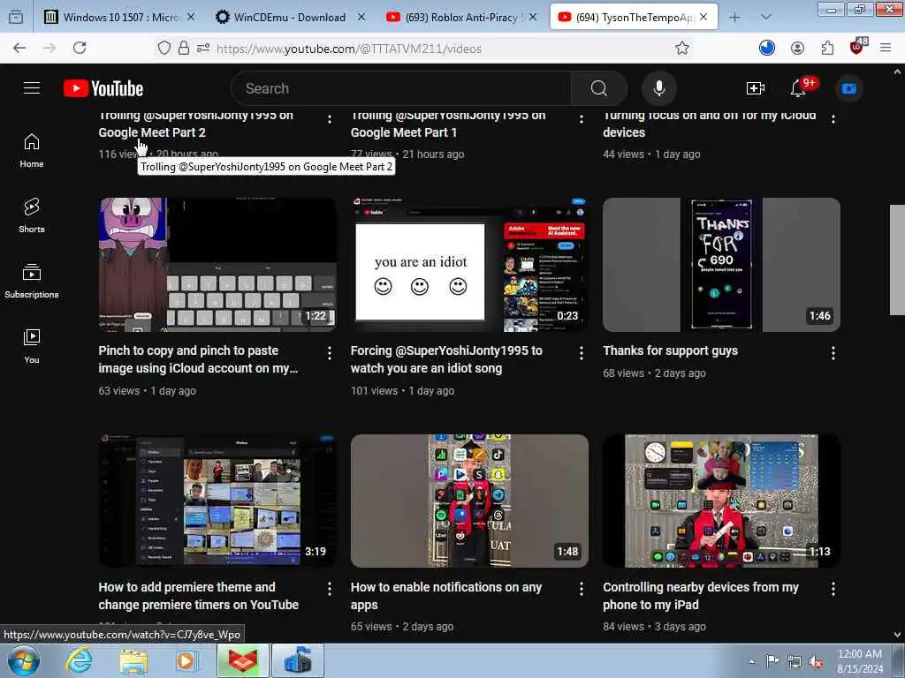
Task: Click the YouTube logo
Action: (x=103, y=88)
